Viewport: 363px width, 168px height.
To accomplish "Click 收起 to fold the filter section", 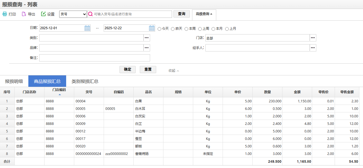I will click(x=174, y=71).
